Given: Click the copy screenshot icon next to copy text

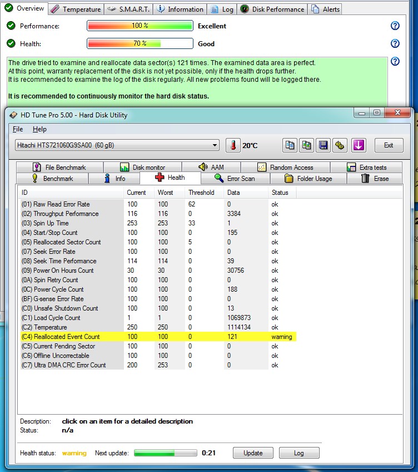Looking at the screenshot, I should [x=306, y=145].
